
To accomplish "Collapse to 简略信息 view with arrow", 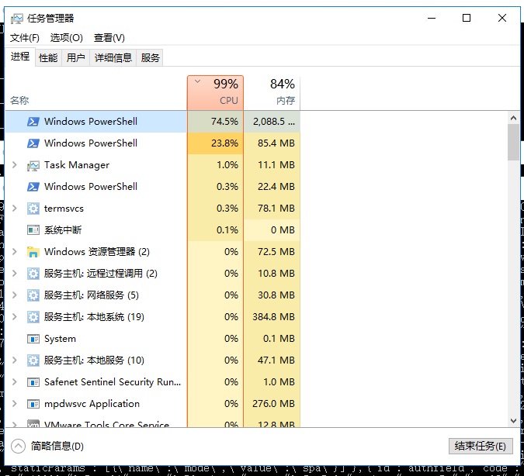I will [x=18, y=446].
